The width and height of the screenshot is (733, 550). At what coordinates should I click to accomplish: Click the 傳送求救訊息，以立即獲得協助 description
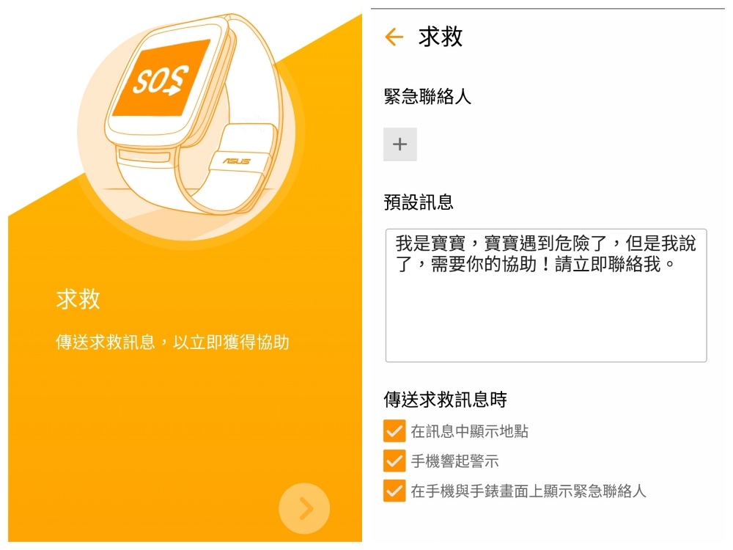pyautogui.click(x=172, y=342)
